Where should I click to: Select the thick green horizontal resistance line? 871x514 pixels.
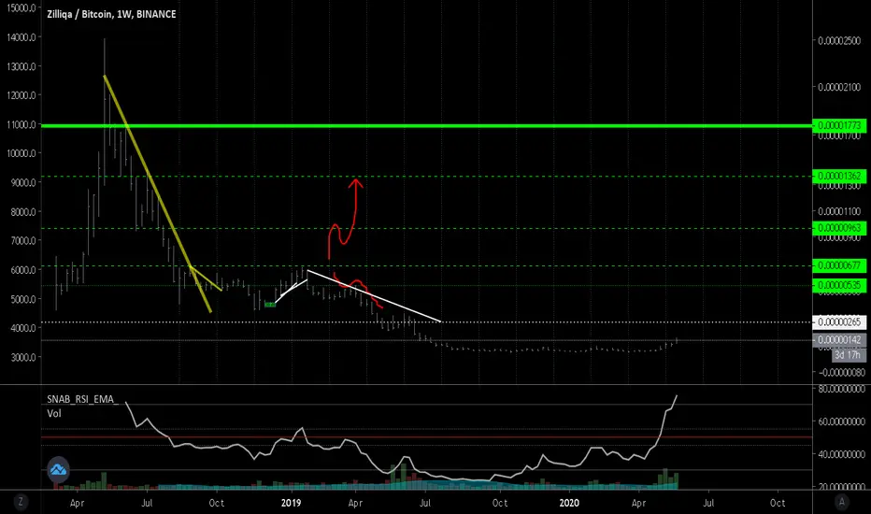click(426, 125)
